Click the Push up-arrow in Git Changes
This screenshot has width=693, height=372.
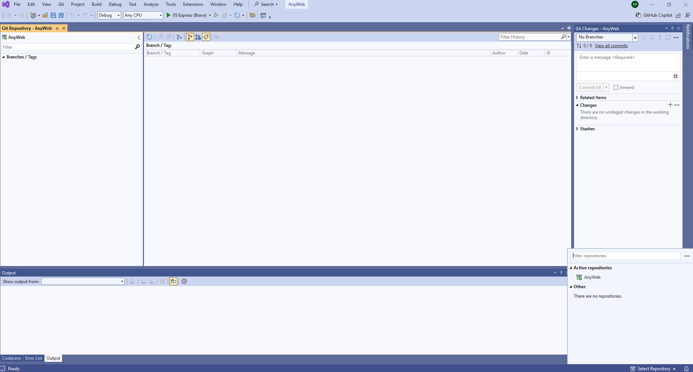pos(660,37)
